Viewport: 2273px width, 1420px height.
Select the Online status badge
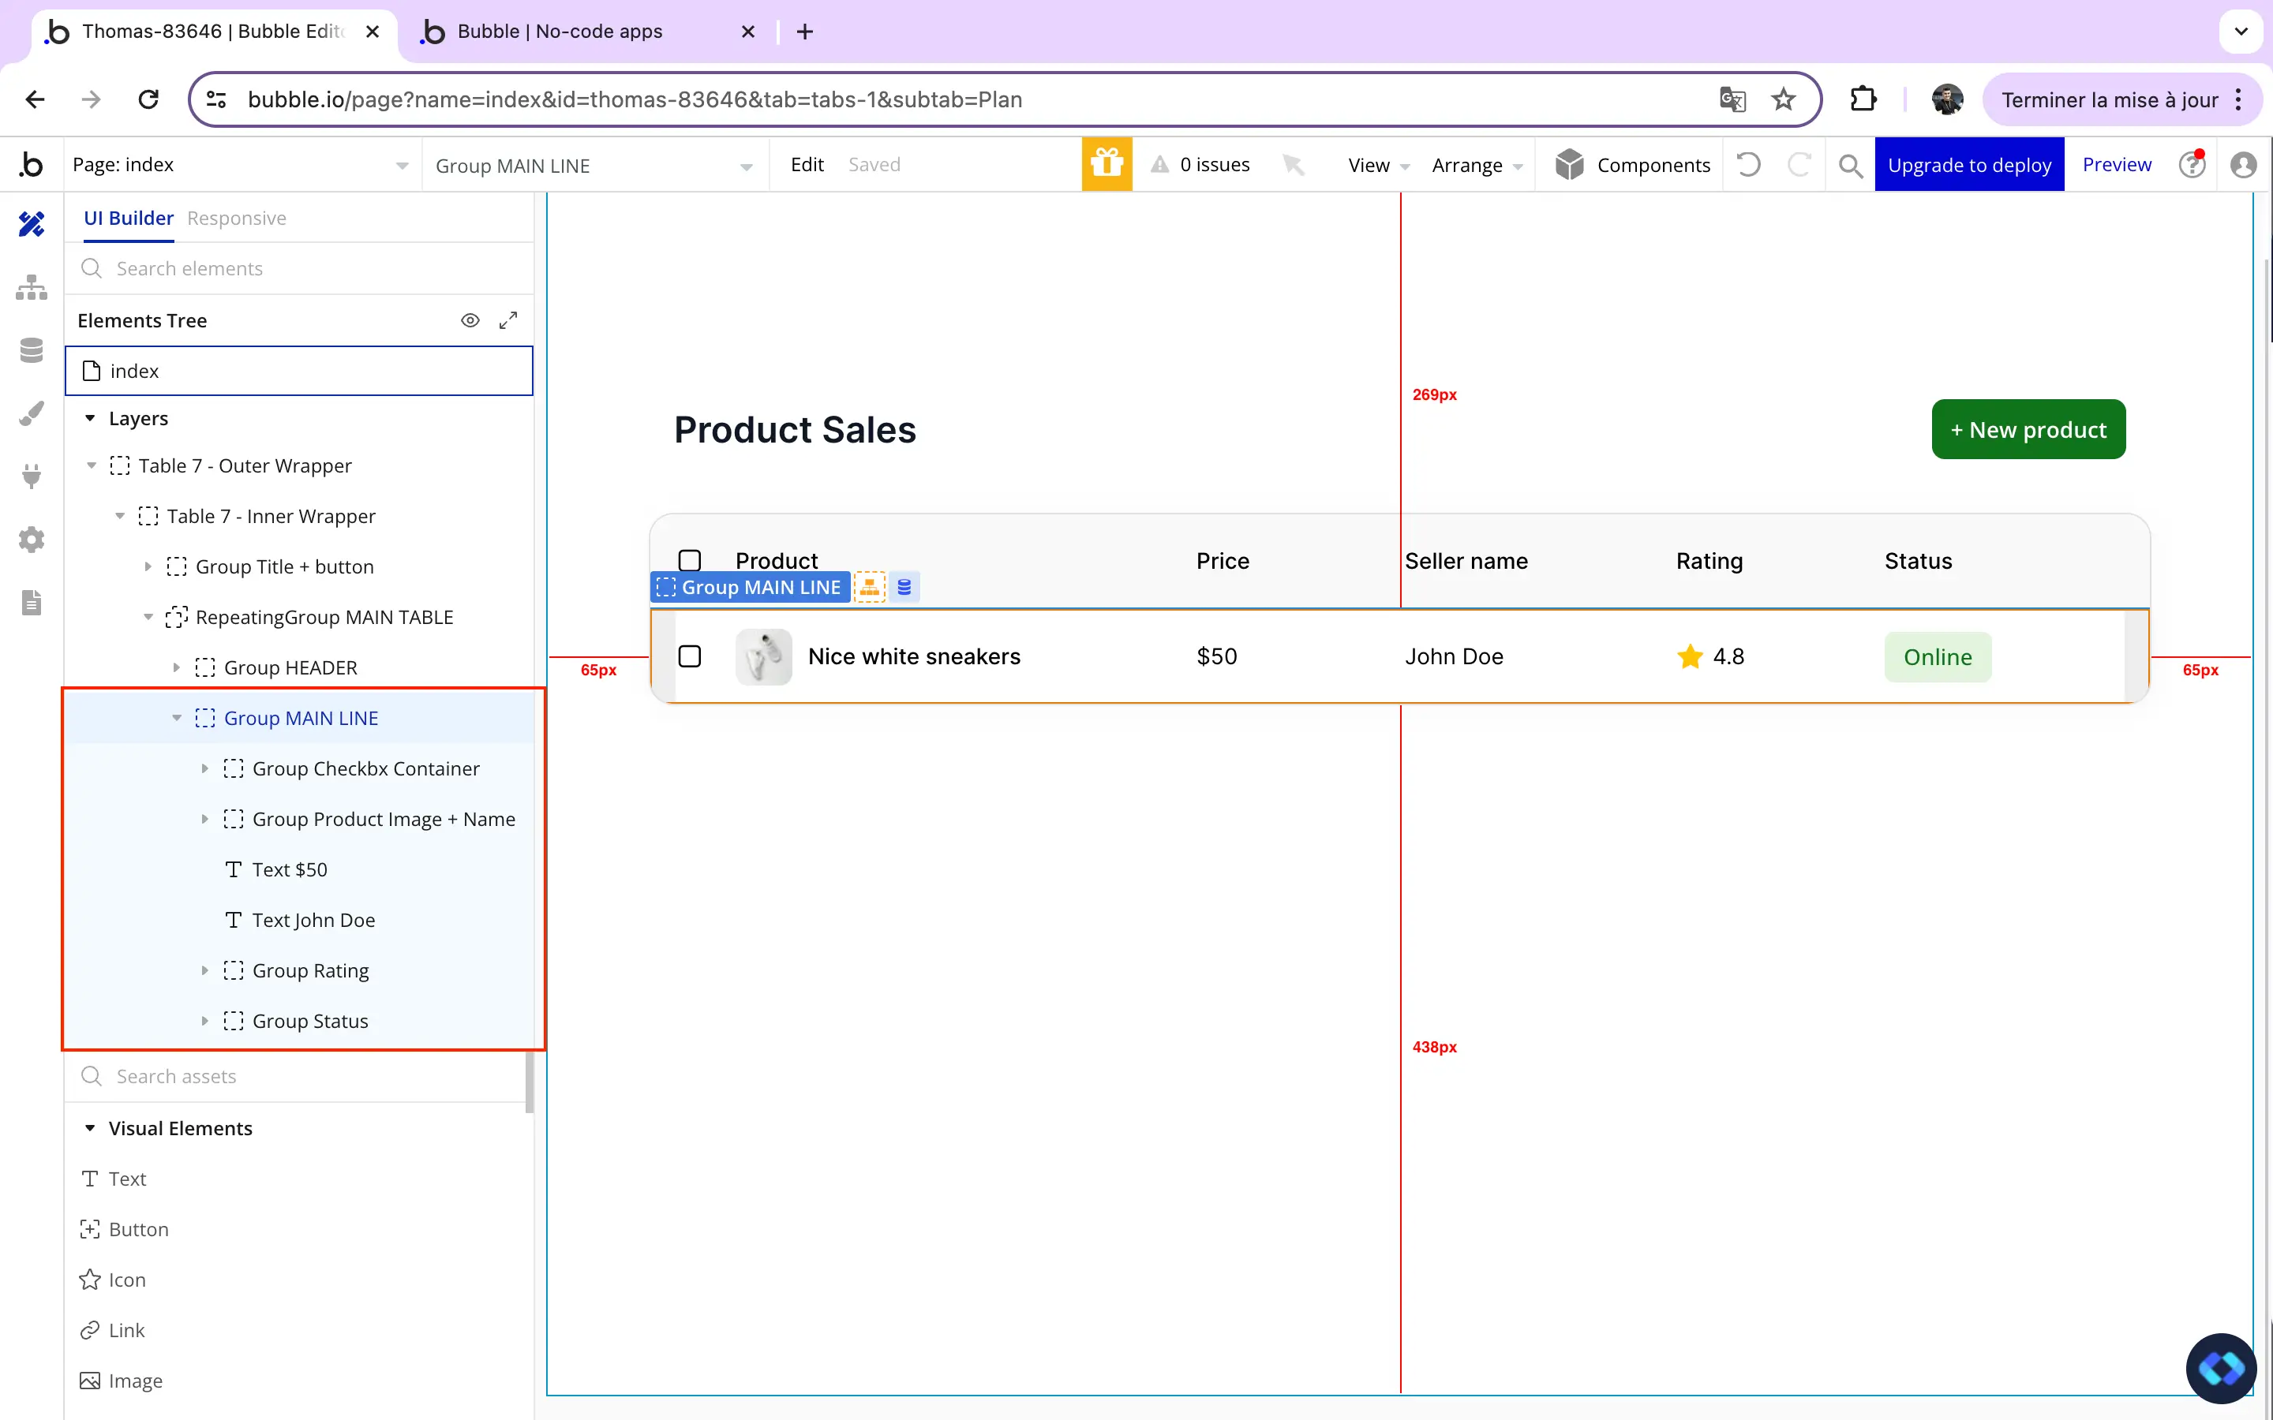pyautogui.click(x=1938, y=656)
